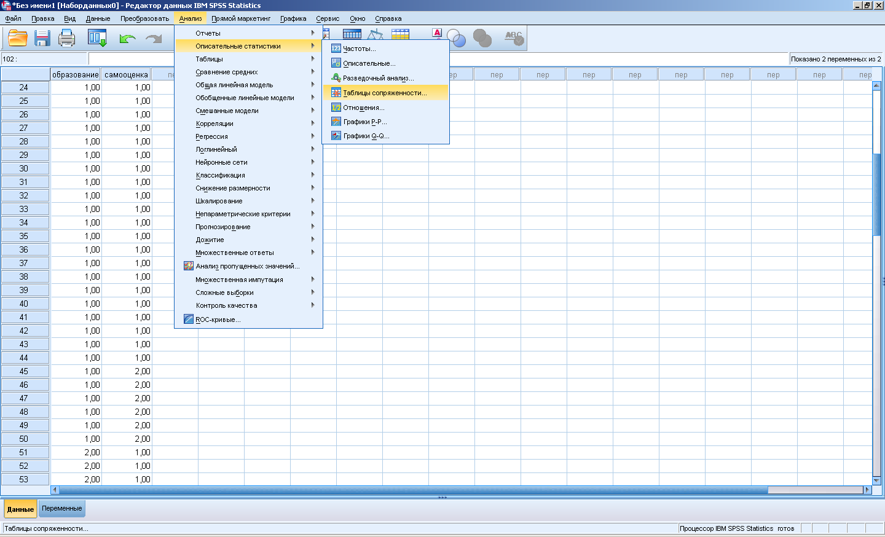Screen dimensions: 885x537
Task: Select row header 45
Action: tap(25, 371)
